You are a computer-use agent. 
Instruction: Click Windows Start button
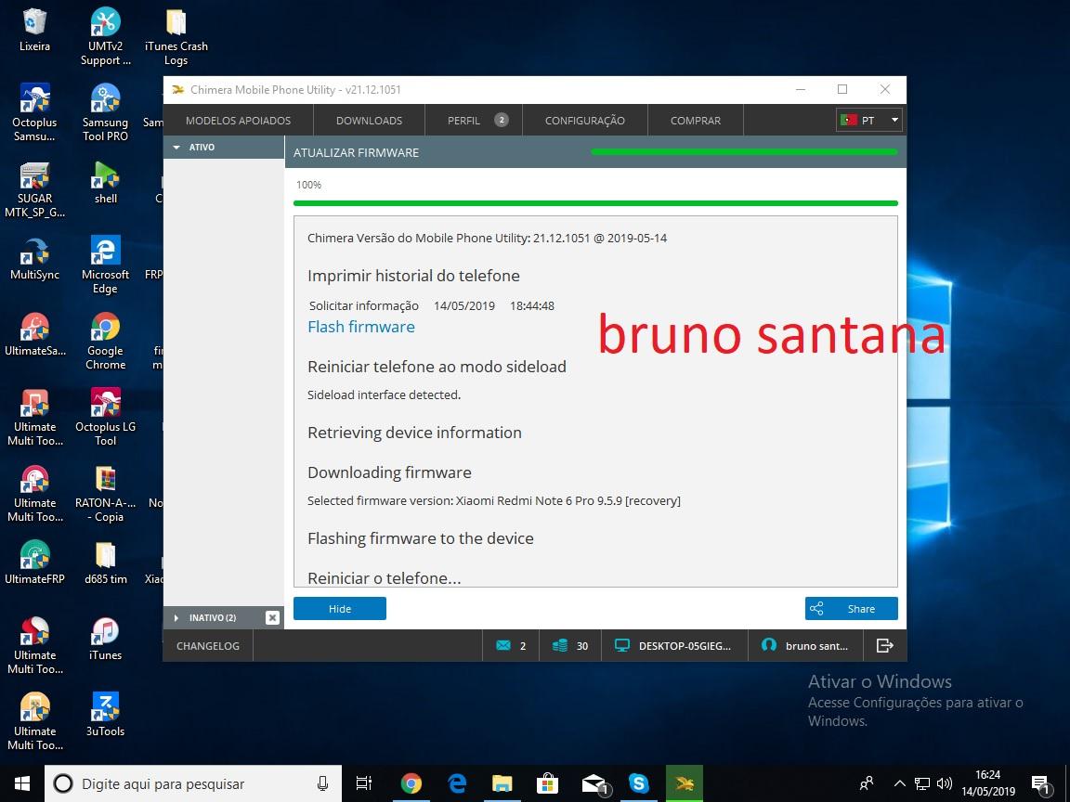pyautogui.click(x=22, y=783)
